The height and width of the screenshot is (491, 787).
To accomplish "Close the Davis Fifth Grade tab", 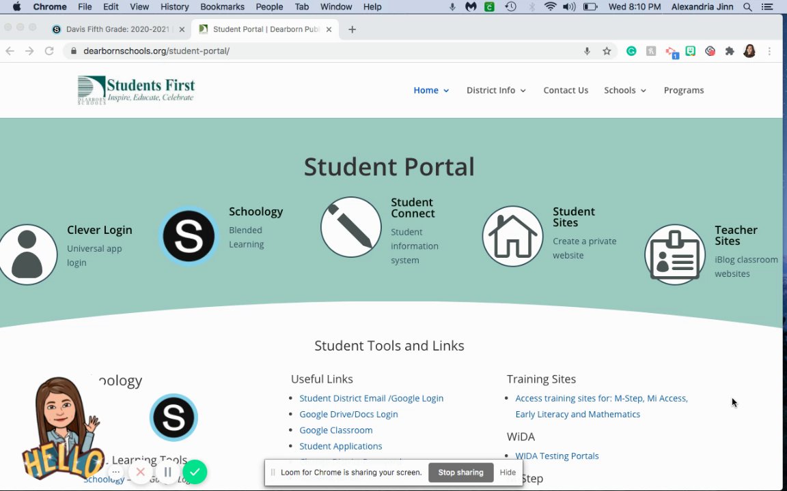I will 182,29.
